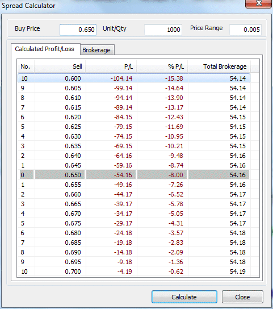Select the row with Sell 0.600
This screenshot has width=273, height=309.
point(134,78)
